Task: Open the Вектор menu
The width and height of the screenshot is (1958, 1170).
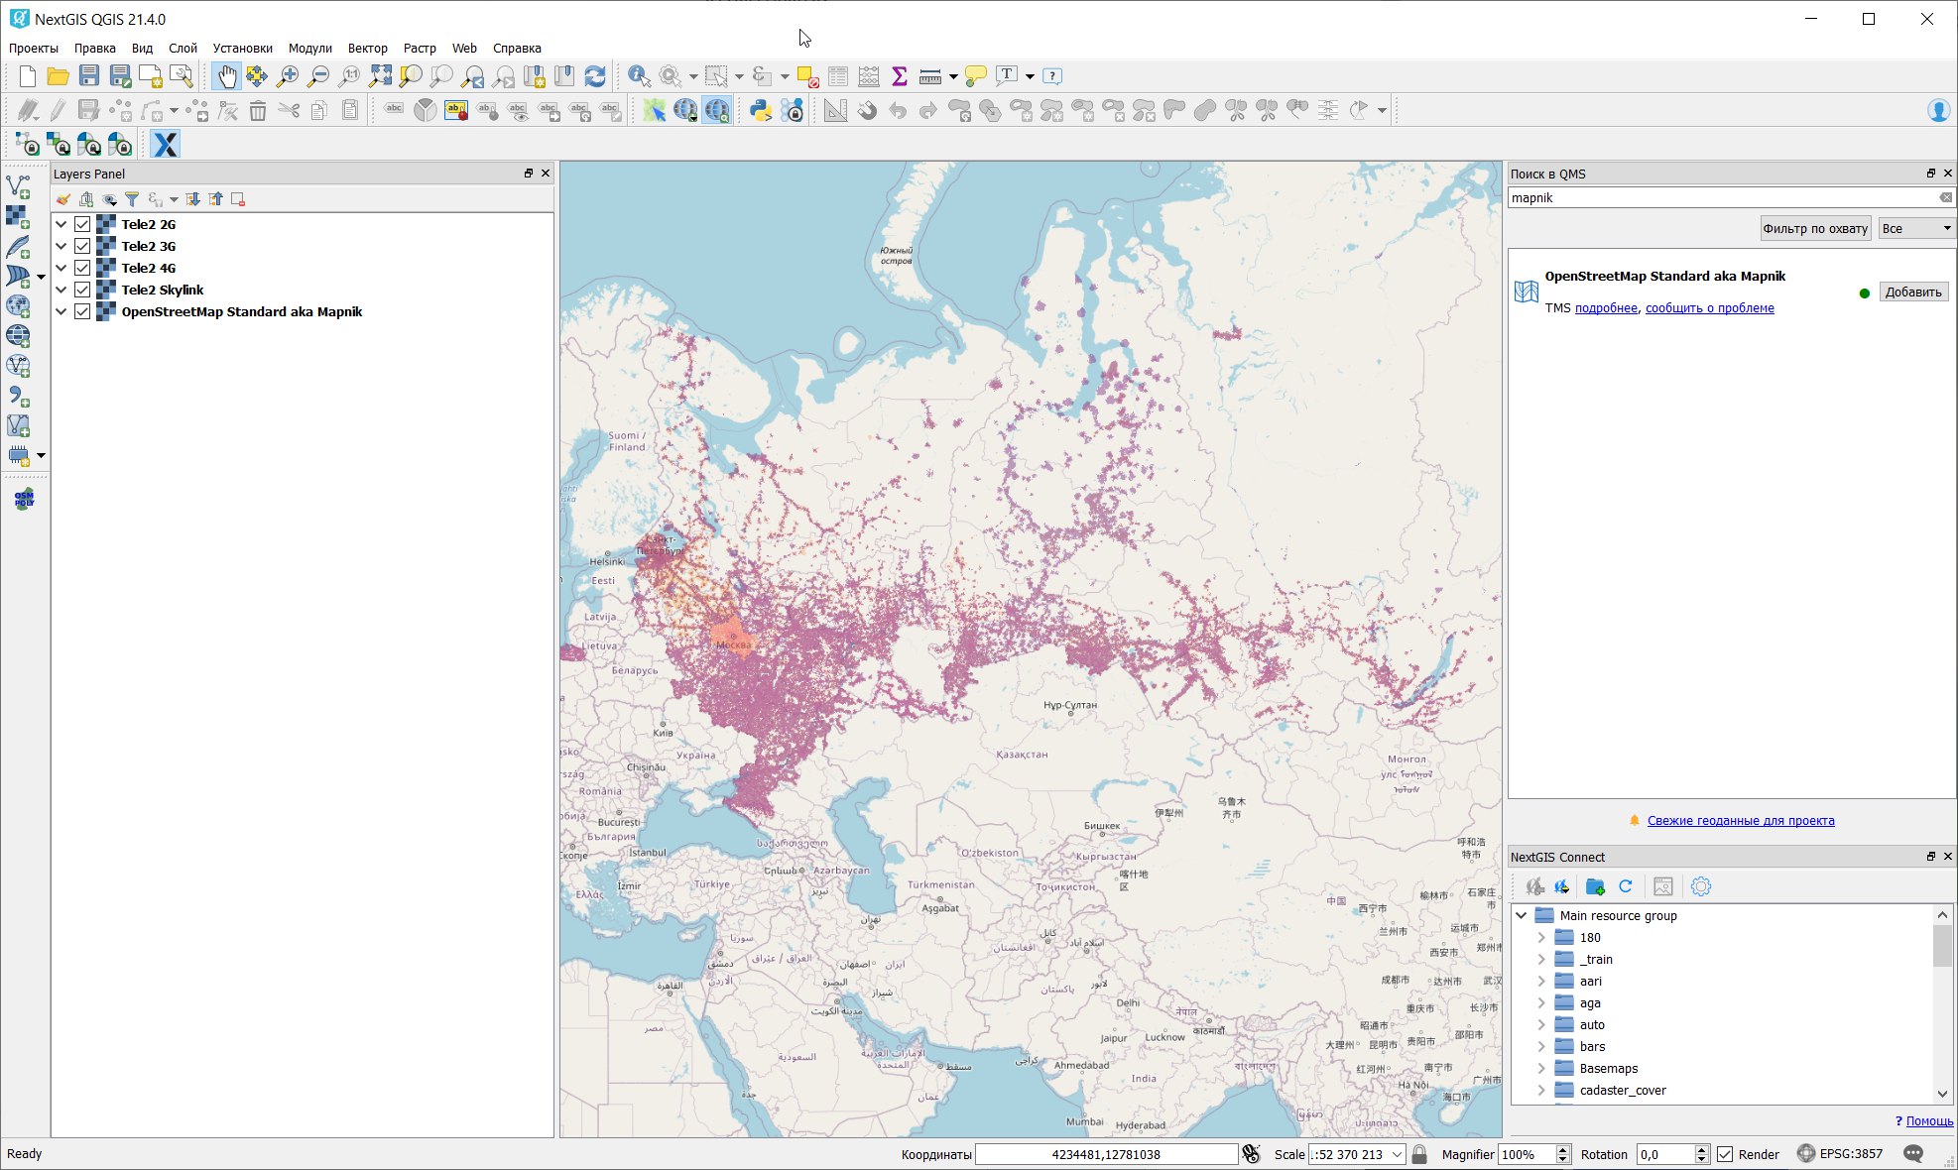Action: tap(367, 48)
